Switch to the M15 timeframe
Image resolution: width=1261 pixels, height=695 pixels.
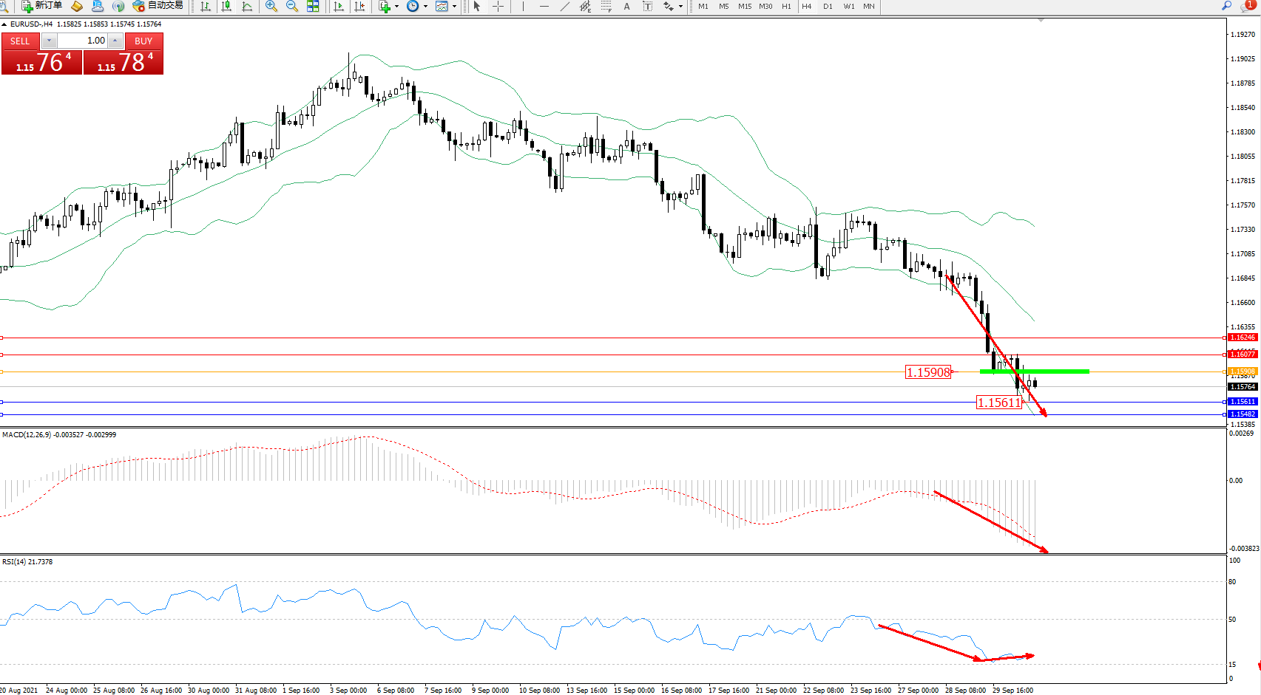[744, 6]
